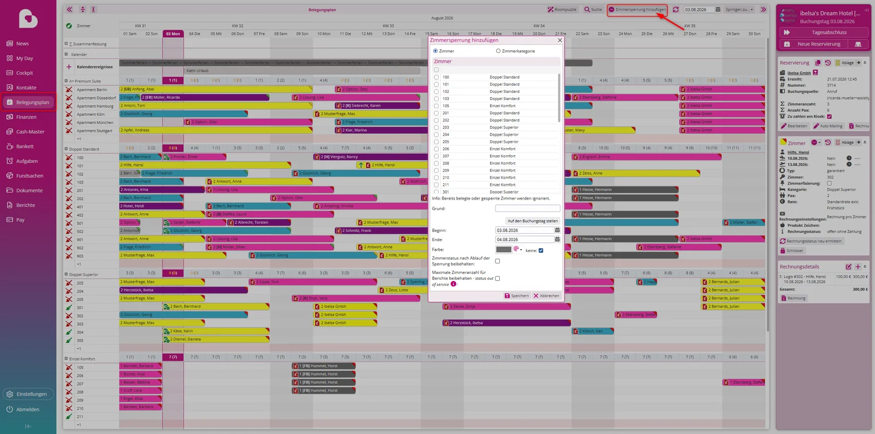Click the info icon beside 'of service'
Screen dimensions: 875x434
tap(453, 284)
